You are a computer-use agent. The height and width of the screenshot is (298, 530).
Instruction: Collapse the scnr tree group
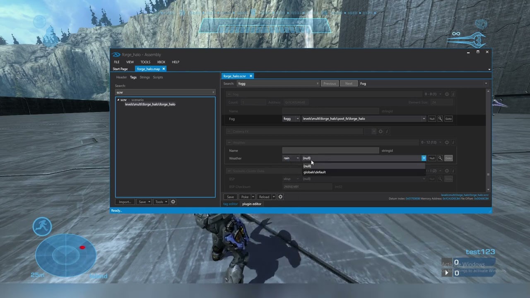[x=118, y=100]
